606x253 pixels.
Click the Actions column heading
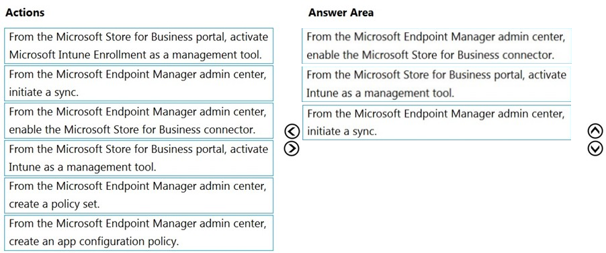(x=25, y=12)
